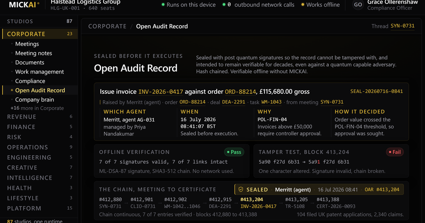Open Company brain item
The width and height of the screenshot is (425, 223).
pyautogui.click(x=35, y=99)
